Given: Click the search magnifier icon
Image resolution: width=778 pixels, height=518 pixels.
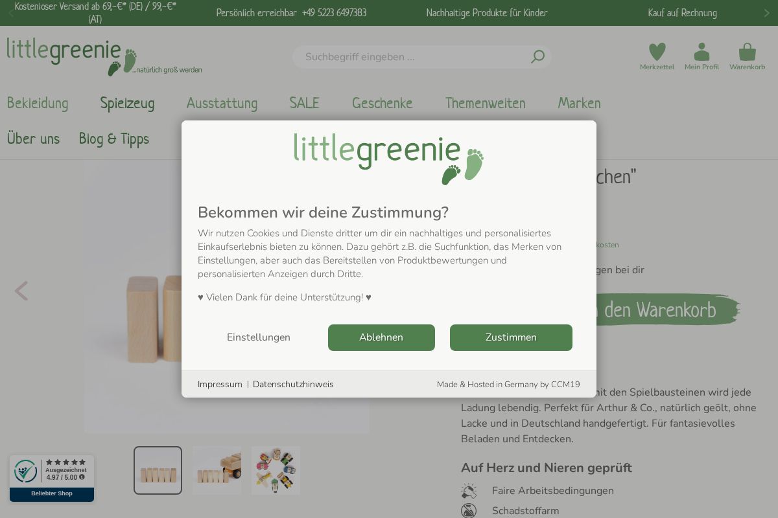Looking at the screenshot, I should click(537, 57).
